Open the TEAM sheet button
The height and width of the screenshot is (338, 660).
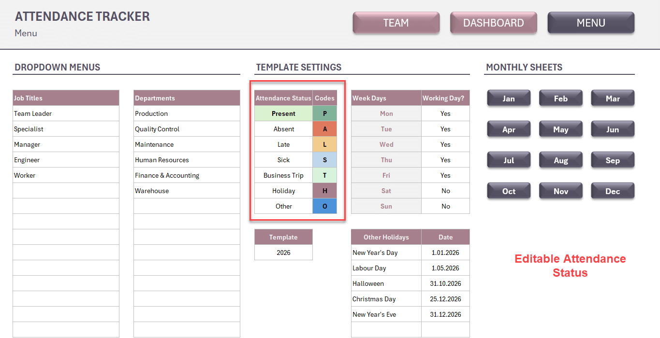(x=396, y=23)
